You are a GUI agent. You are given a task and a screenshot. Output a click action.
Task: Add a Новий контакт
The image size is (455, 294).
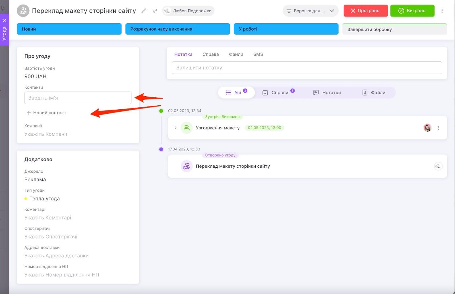(46, 113)
